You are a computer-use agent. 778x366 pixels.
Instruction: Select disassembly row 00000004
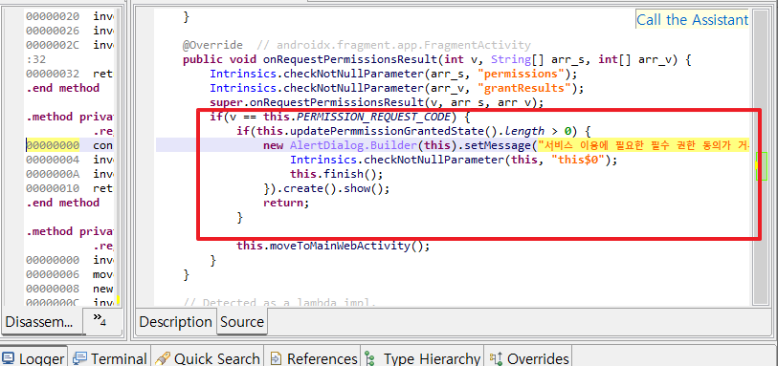click(x=70, y=160)
